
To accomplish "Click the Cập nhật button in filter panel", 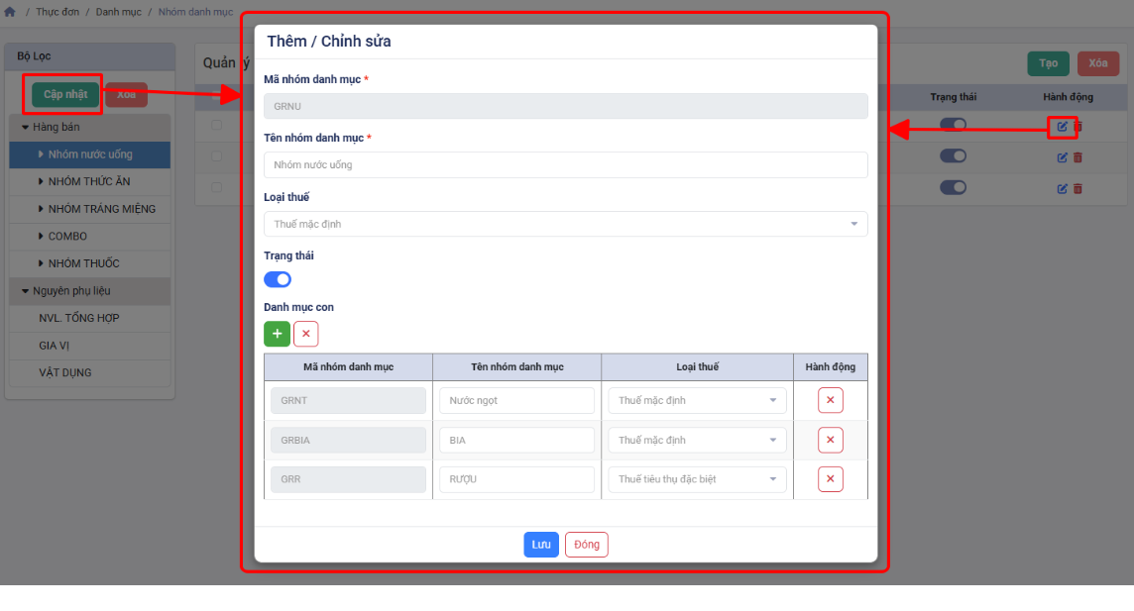I will tap(65, 94).
